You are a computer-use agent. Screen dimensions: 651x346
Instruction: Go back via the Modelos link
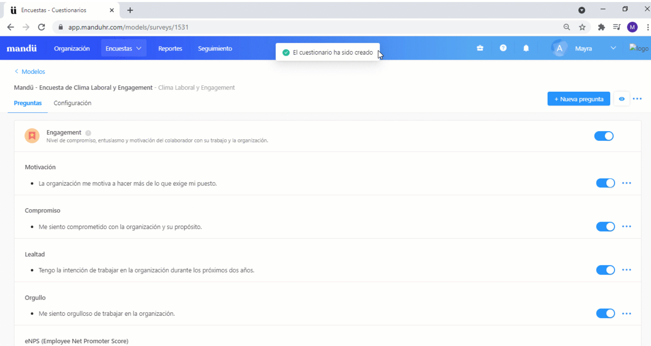tap(30, 71)
